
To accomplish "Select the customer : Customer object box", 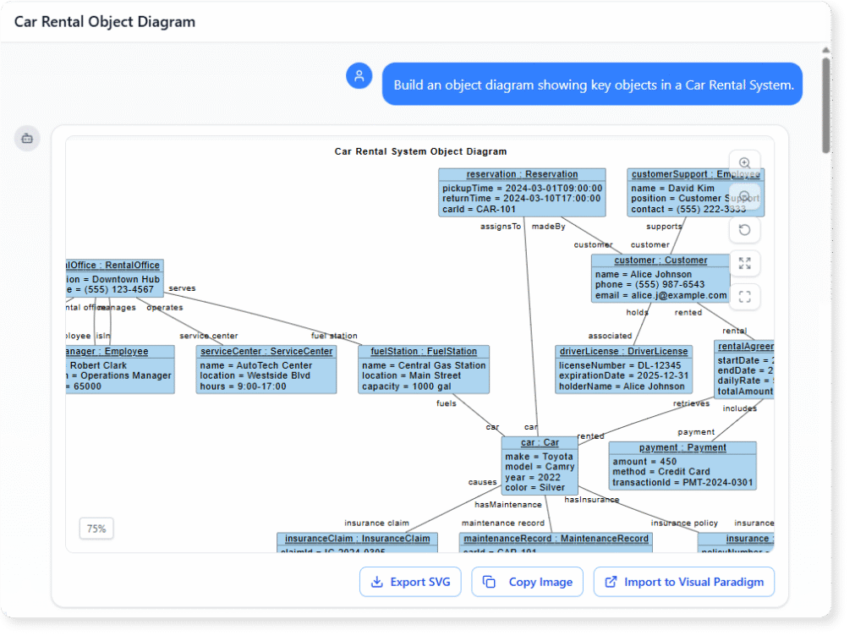I will (x=660, y=277).
